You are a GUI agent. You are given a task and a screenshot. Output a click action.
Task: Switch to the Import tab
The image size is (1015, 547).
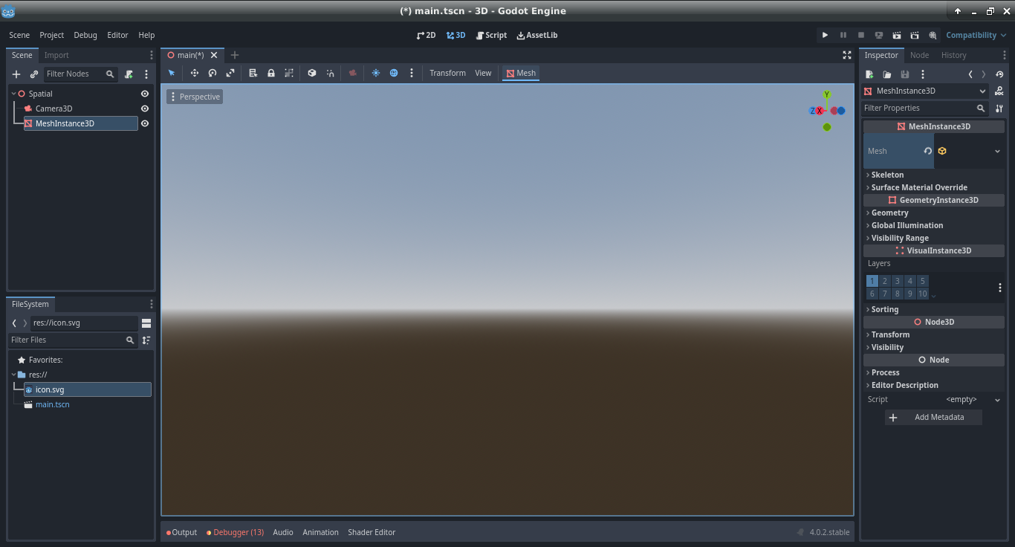(56, 55)
